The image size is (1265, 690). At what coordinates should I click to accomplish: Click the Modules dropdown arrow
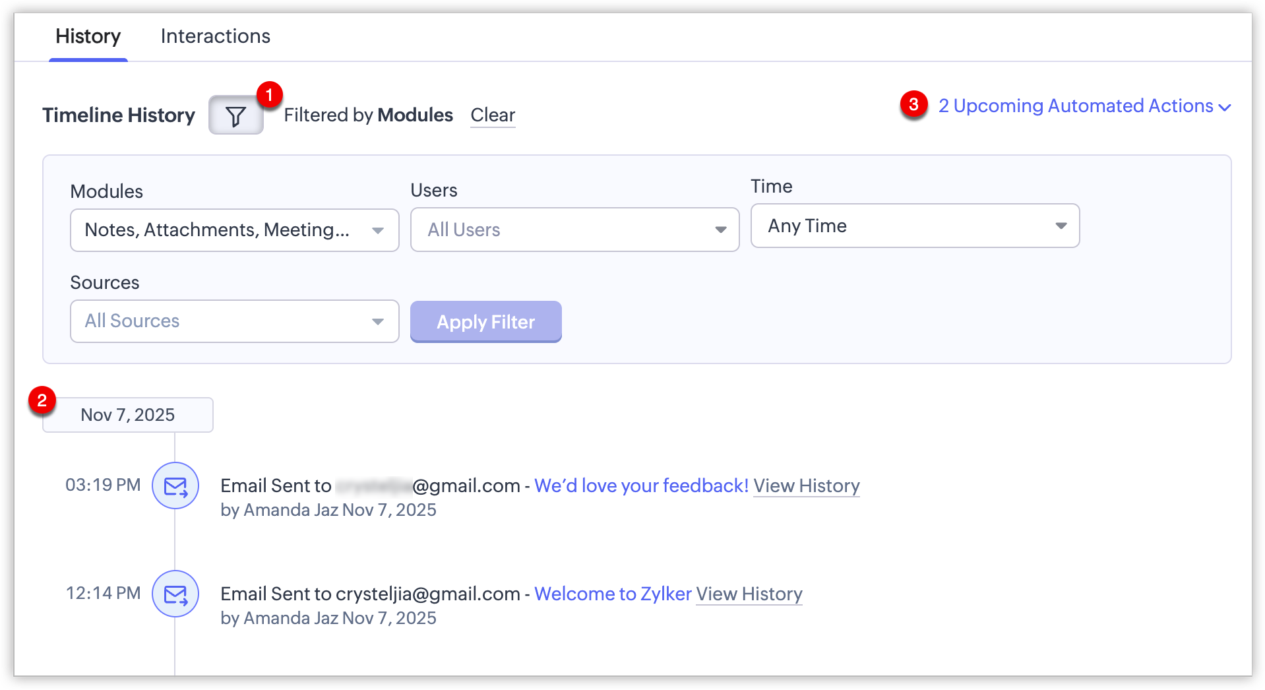click(x=378, y=231)
